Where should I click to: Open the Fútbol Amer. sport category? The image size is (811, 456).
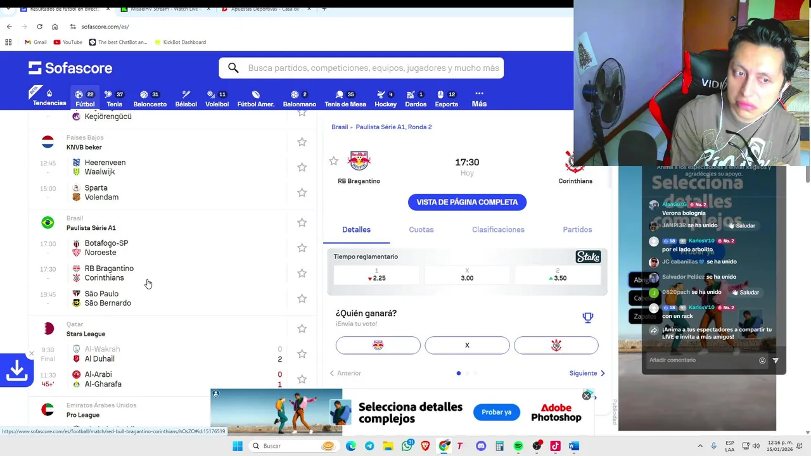[255, 98]
